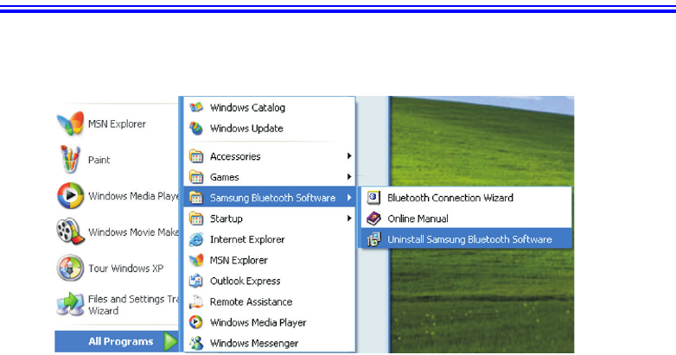Expand the Samsung Bluetooth Software submenu arrow
Image resolution: width=676 pixels, height=355 pixels.
[349, 197]
